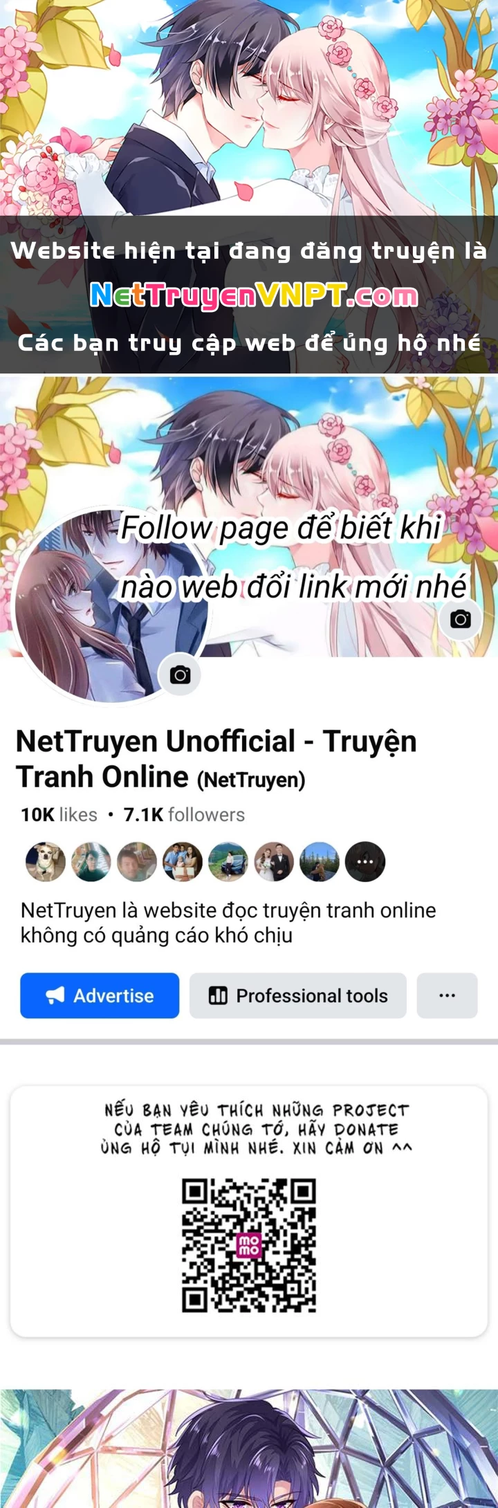Image resolution: width=498 pixels, height=1508 pixels.
Task: Click the profile picture camera icon
Action: (x=180, y=675)
